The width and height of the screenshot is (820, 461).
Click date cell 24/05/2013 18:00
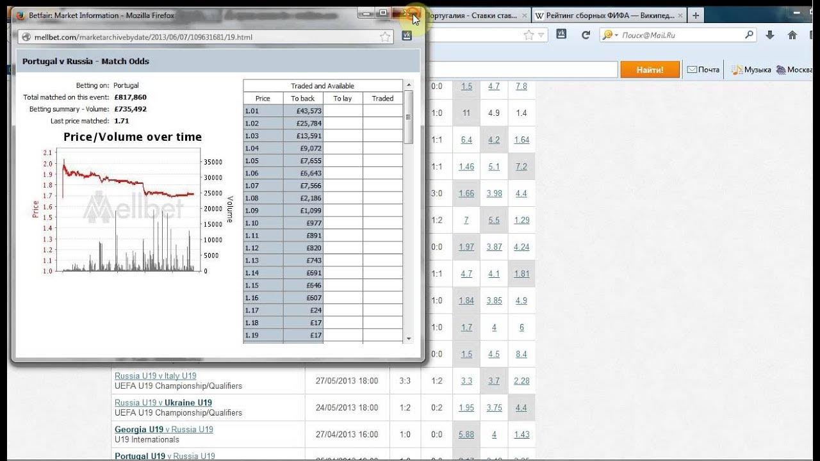[x=347, y=408]
